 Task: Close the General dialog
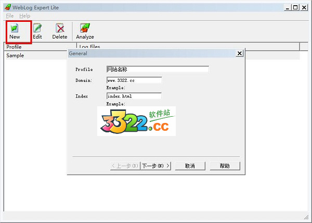tap(240, 54)
